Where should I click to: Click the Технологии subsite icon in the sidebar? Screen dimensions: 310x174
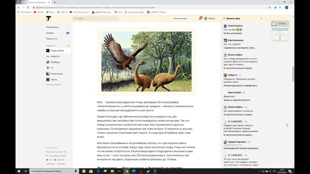47,74
